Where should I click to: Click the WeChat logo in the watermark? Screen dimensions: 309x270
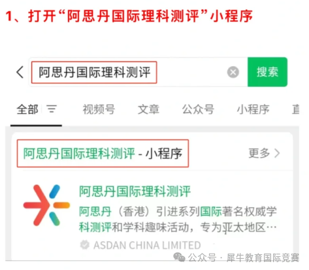pyautogui.click(x=179, y=258)
